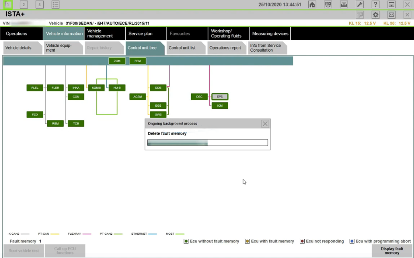Open the wrench administration icon
Viewport: 414px width, 258px height.
tap(360, 4)
